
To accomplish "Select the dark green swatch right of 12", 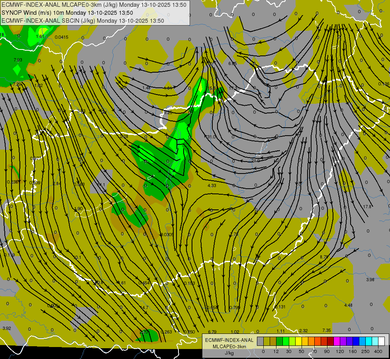I will (280, 341).
